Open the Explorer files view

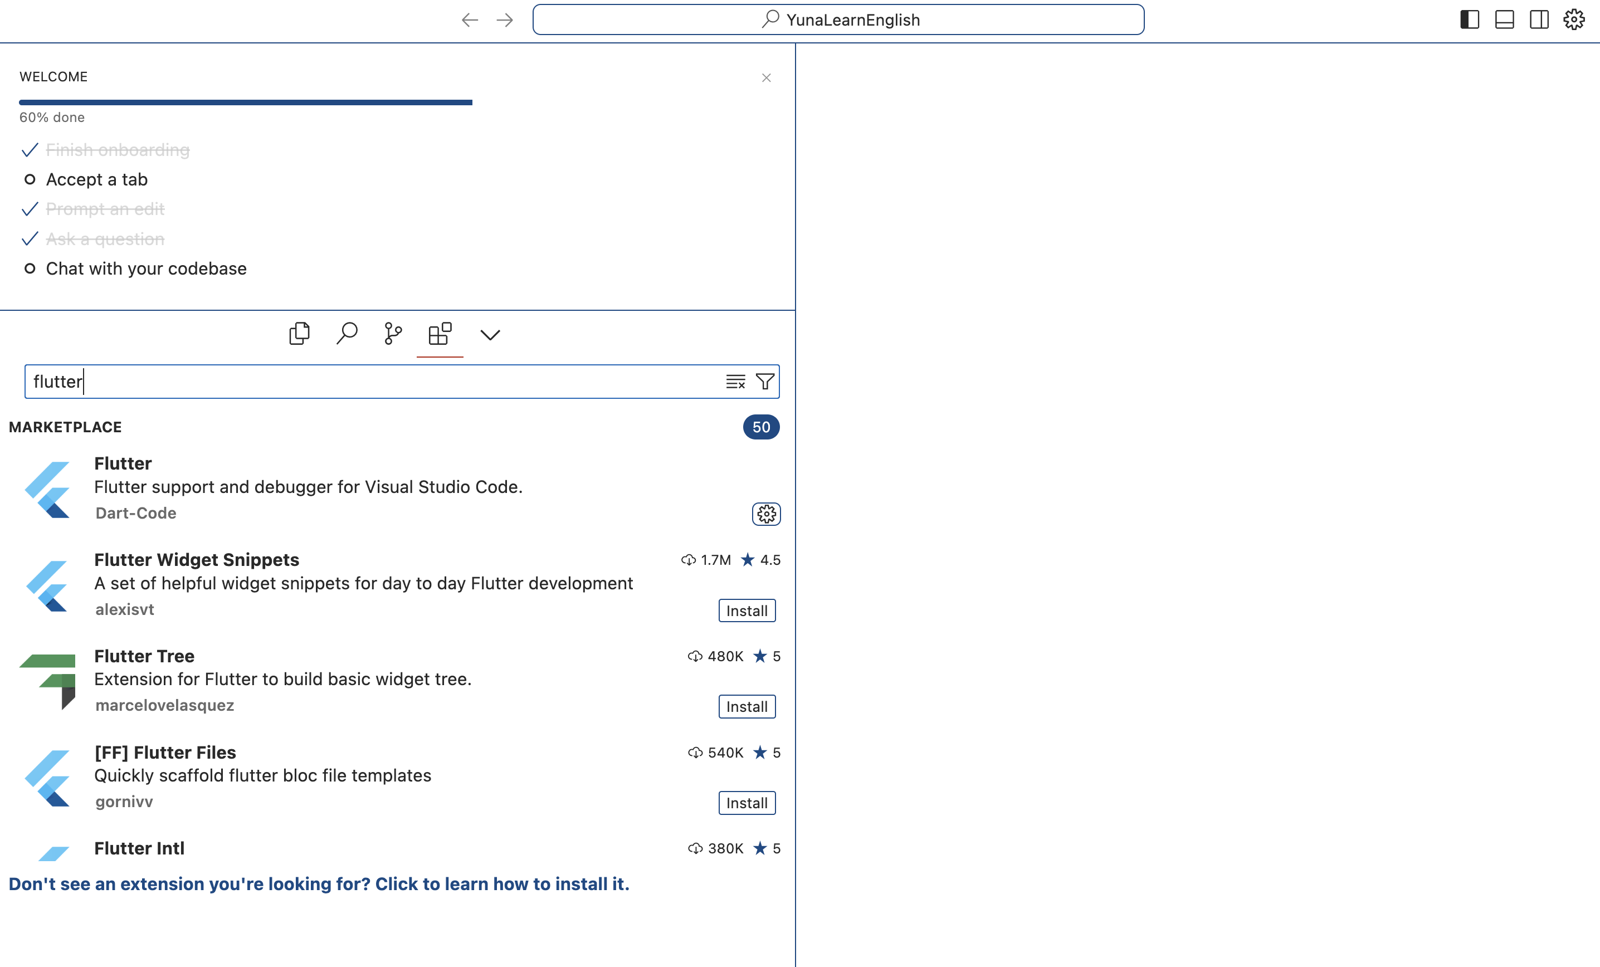click(x=299, y=334)
